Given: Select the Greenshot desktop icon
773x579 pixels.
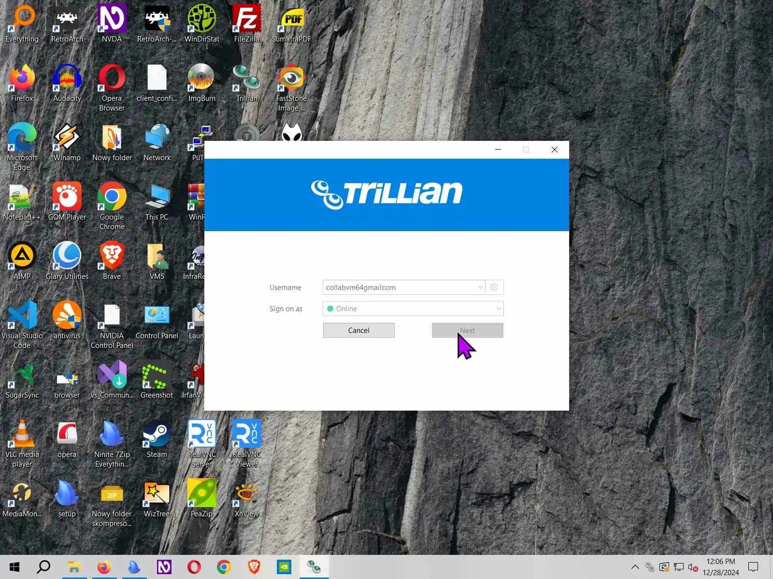Looking at the screenshot, I should point(157,380).
